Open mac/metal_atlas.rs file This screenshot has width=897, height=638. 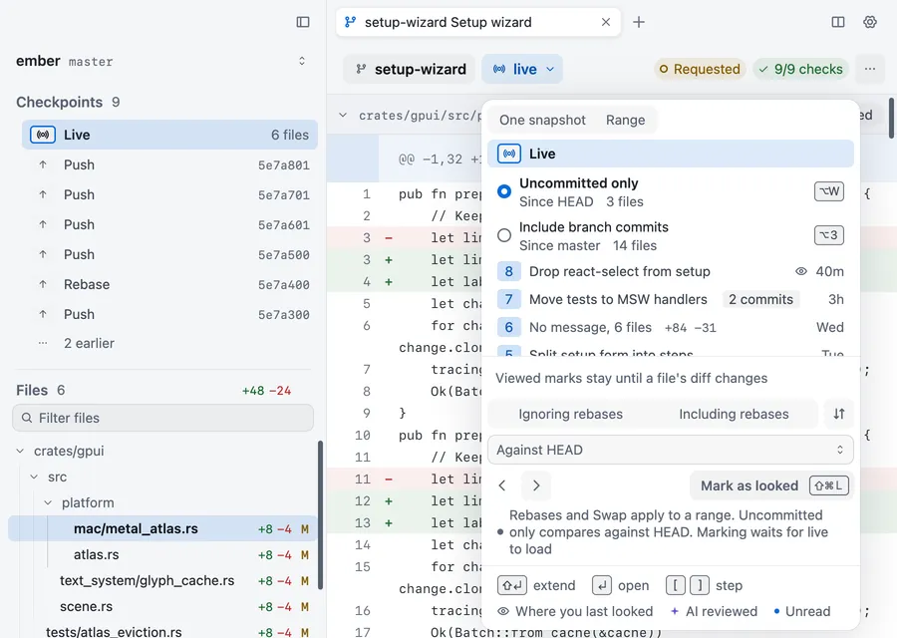tap(162, 528)
